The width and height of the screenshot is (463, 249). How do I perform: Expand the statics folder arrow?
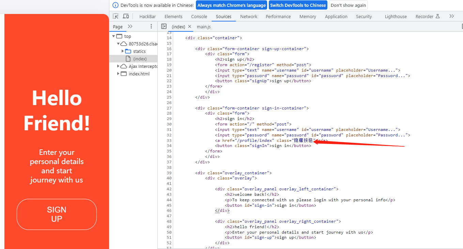tap(123, 51)
